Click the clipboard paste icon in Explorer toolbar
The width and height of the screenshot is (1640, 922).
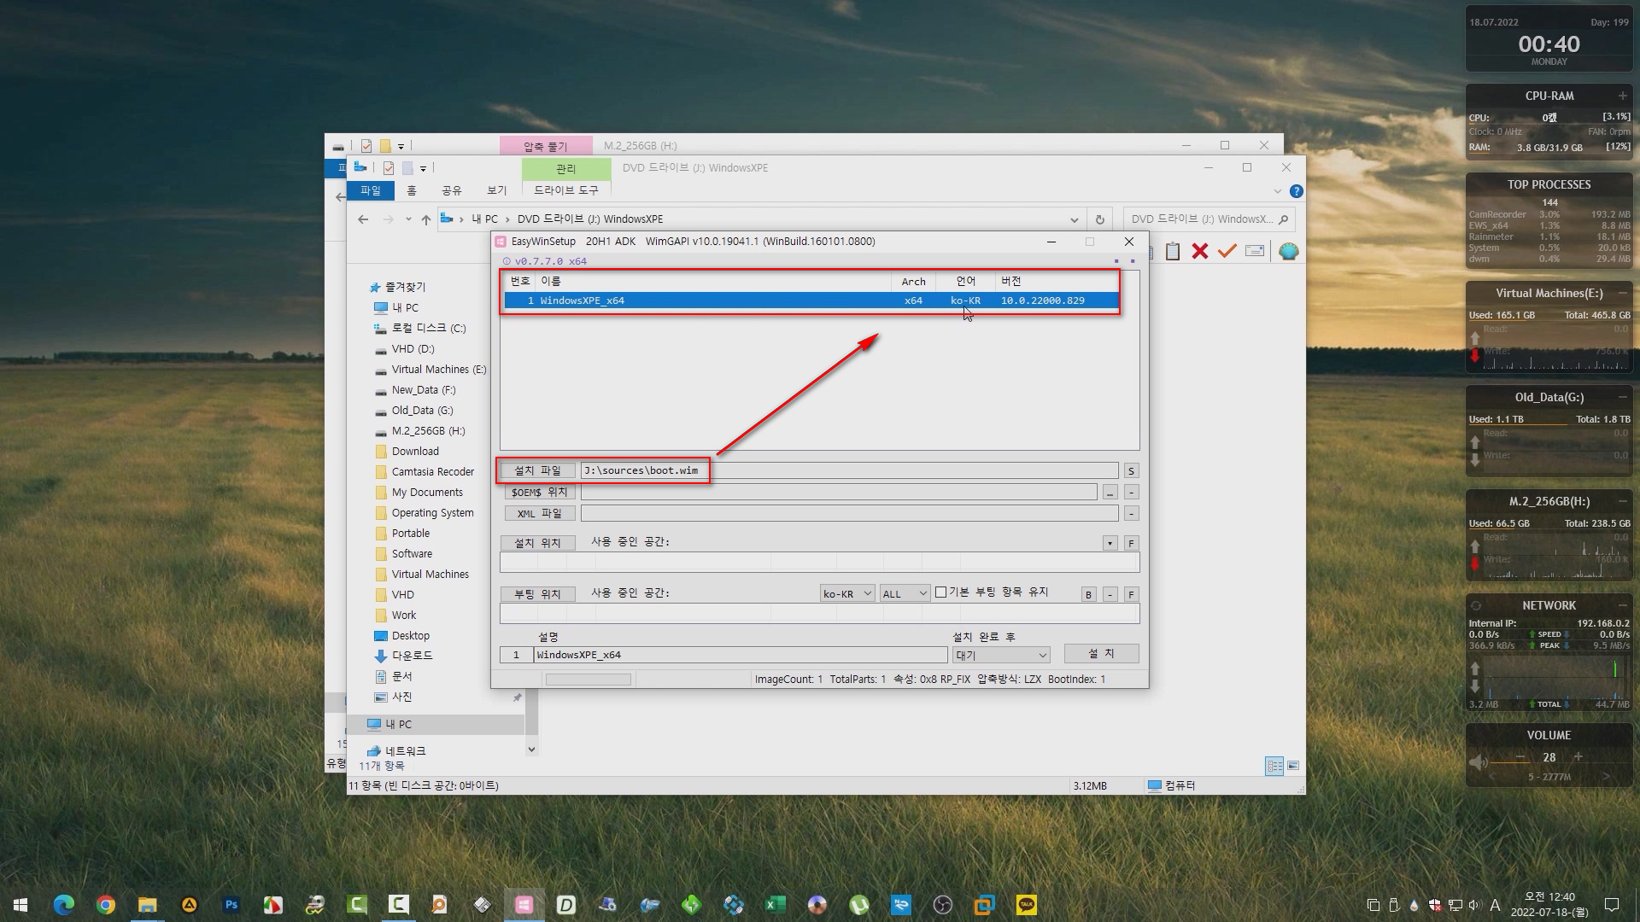[1173, 251]
